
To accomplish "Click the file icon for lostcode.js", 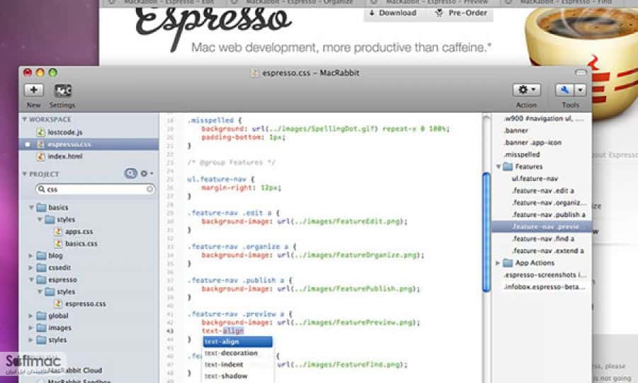I will (x=40, y=133).
